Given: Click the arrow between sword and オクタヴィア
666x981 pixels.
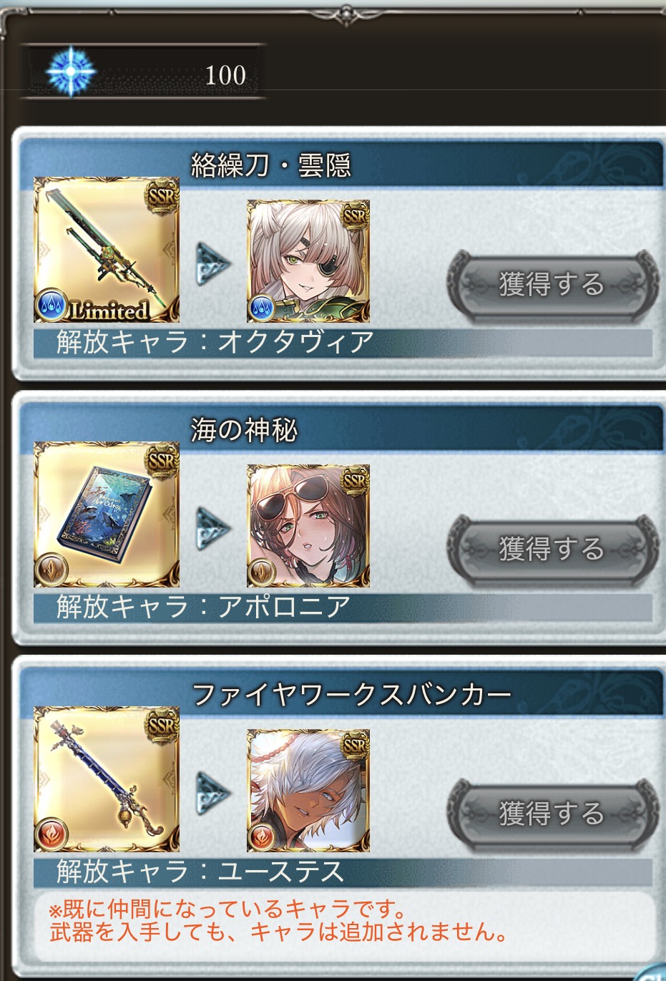Looking at the screenshot, I should 213,264.
